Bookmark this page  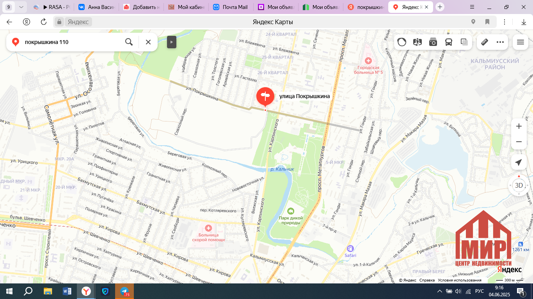pos(487,22)
